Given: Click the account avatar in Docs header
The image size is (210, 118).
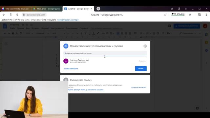Looking at the screenshot, I should pyautogui.click(x=205, y=26).
